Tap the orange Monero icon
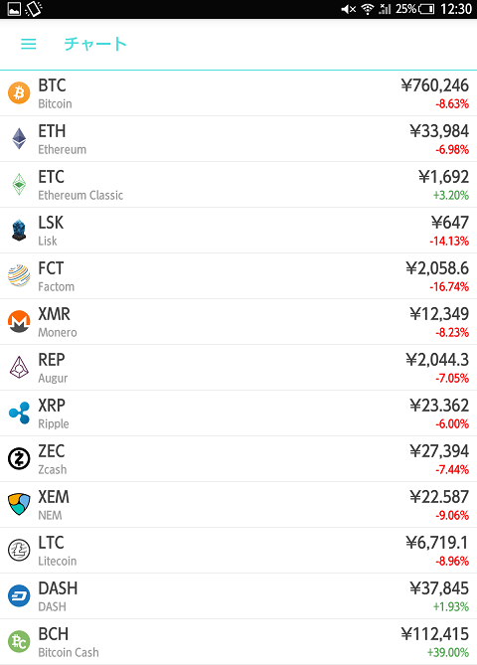477x665 pixels. pyautogui.click(x=19, y=321)
